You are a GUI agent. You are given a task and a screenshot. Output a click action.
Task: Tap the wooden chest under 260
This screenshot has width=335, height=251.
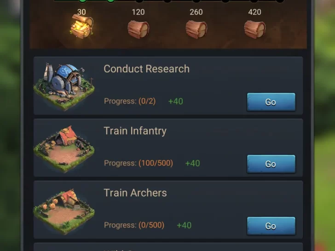196,29
